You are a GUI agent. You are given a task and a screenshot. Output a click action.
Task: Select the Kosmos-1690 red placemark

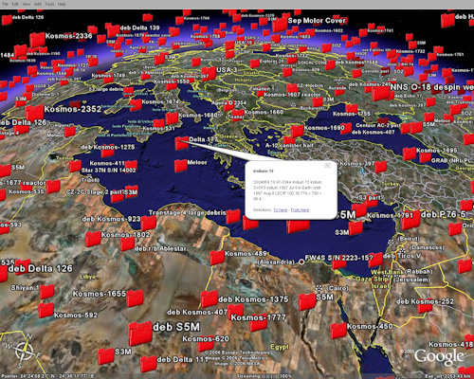coord(297,131)
